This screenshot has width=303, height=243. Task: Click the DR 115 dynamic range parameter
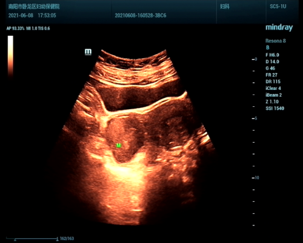(273, 81)
